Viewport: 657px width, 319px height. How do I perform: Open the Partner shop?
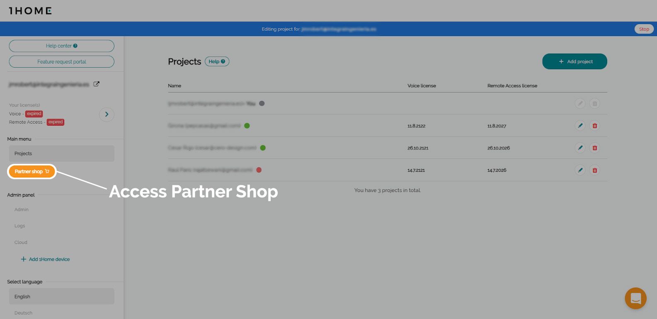[32, 171]
